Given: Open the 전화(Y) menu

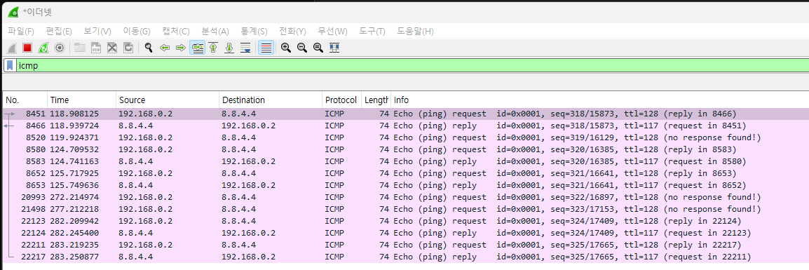Looking at the screenshot, I should (292, 32).
